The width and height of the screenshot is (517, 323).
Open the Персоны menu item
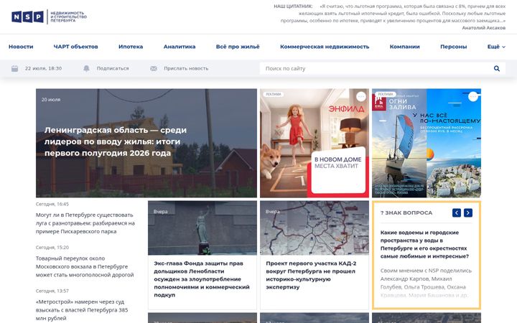(x=453, y=47)
